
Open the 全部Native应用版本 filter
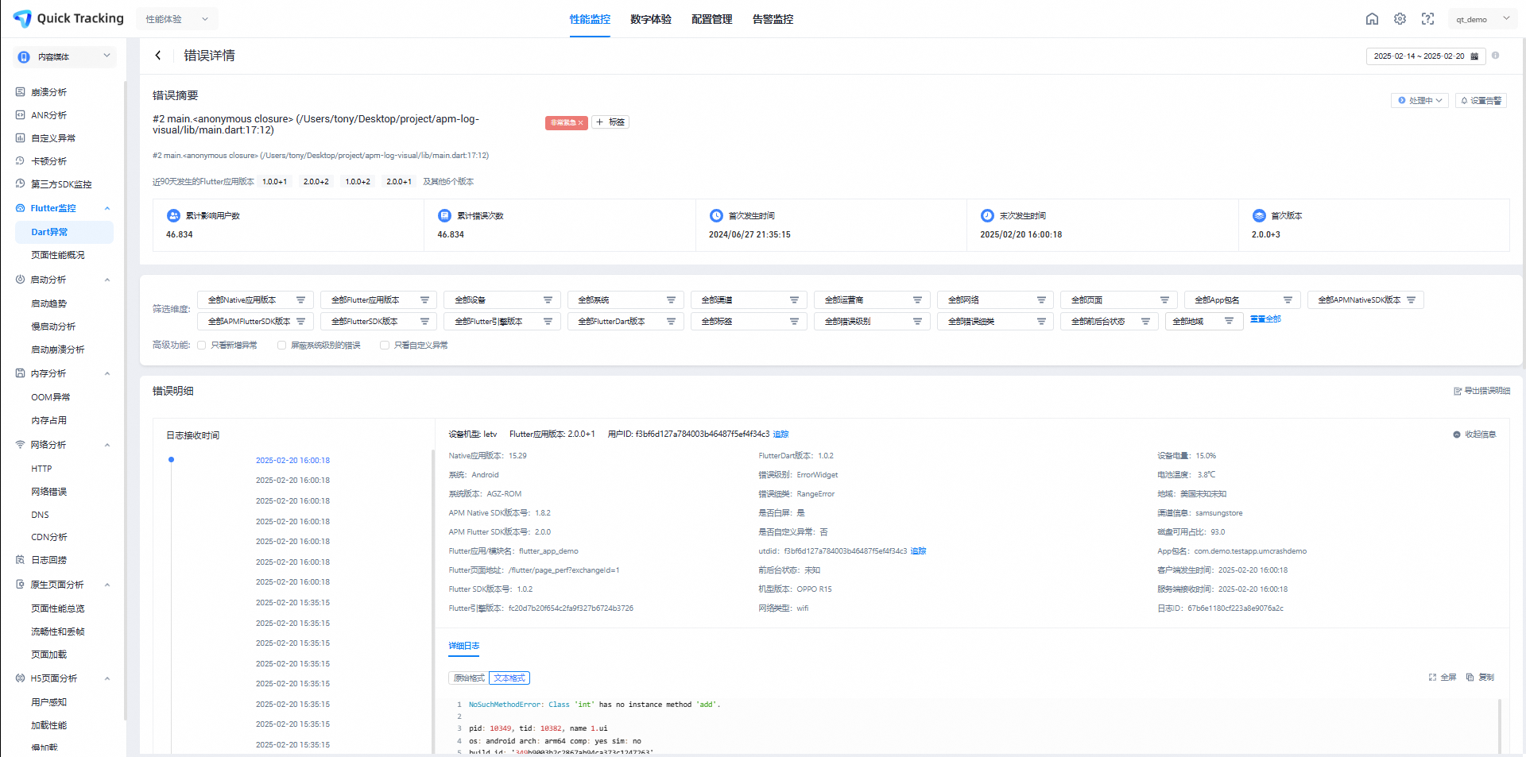(255, 300)
